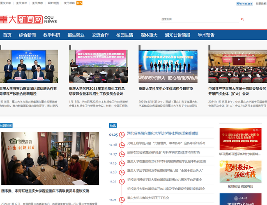Click the clock icon beside 11.01
Image resolution: width=267 pixels, height=205 pixels.
[122, 200]
